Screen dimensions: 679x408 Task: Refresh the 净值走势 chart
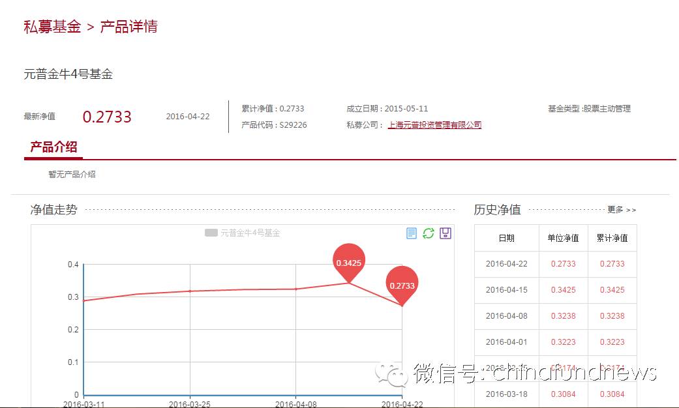click(x=429, y=233)
